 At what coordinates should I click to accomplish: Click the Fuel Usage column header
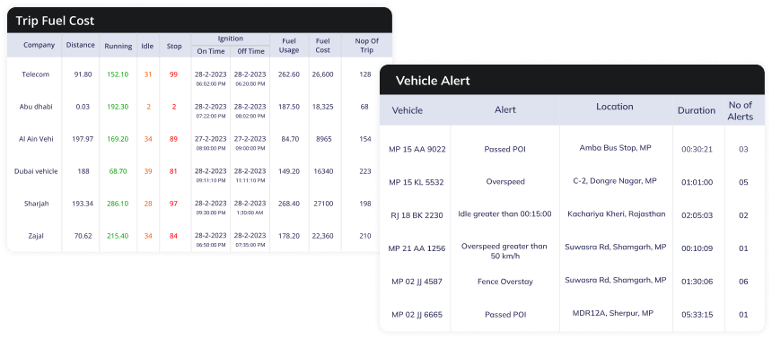(289, 46)
